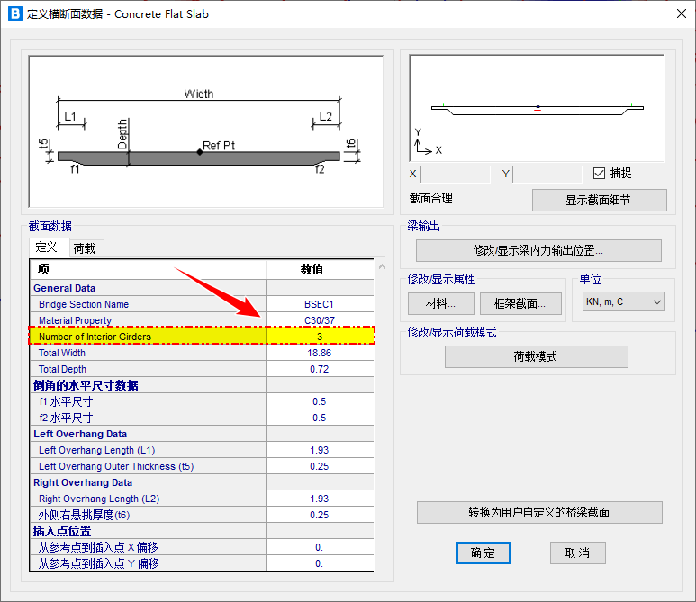Switch to the 定义 tab
Screen dimensions: 696x602
pos(47,248)
